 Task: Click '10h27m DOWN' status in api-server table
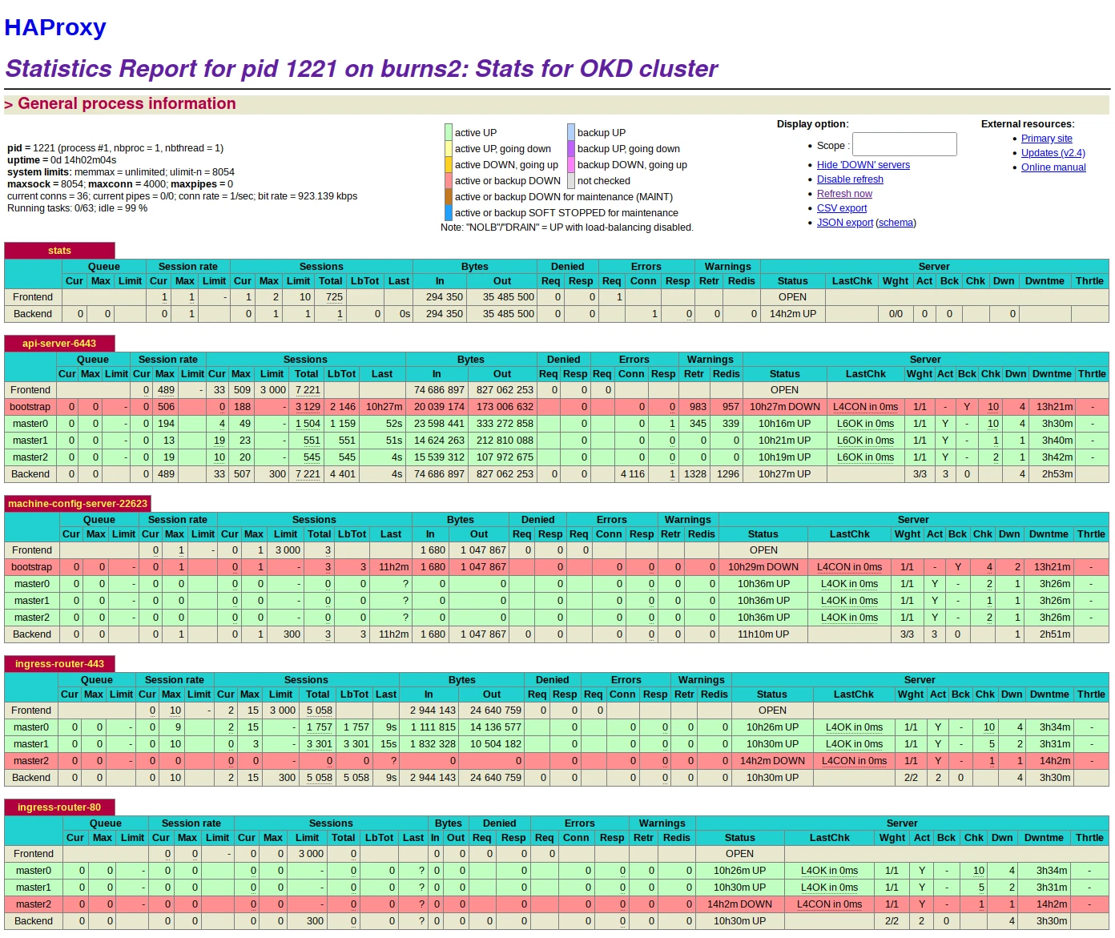785,407
